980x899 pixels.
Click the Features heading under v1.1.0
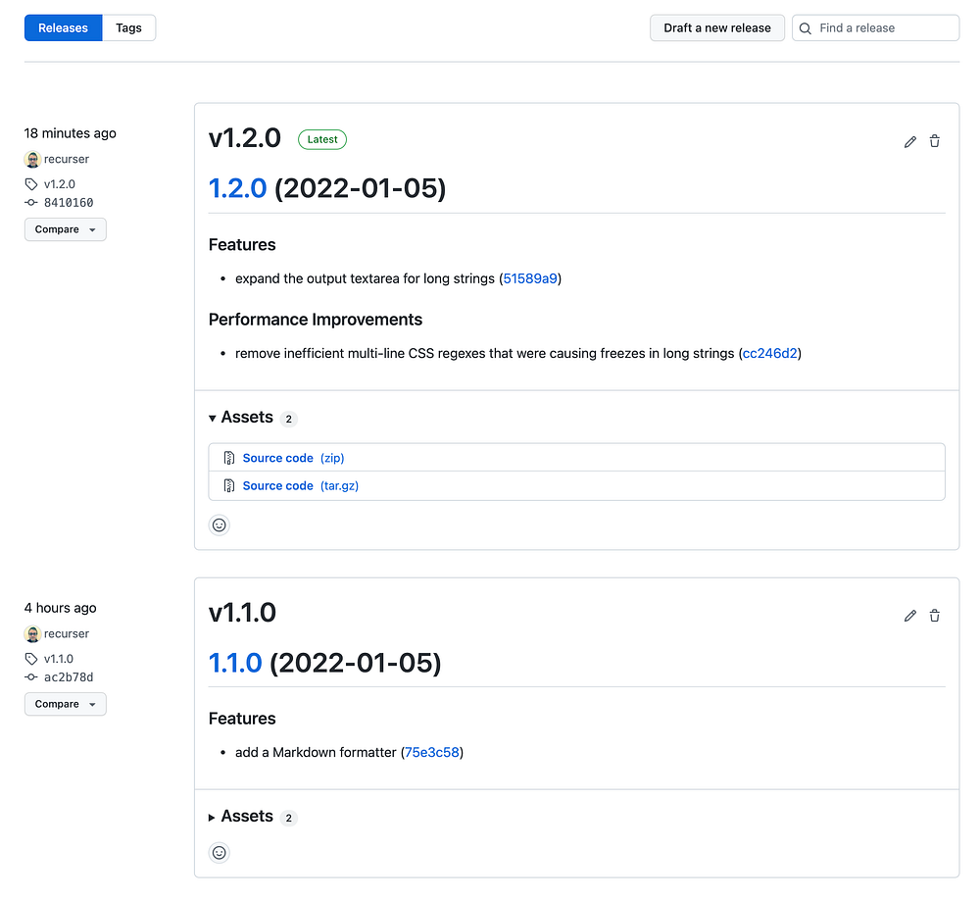pyautogui.click(x=242, y=719)
